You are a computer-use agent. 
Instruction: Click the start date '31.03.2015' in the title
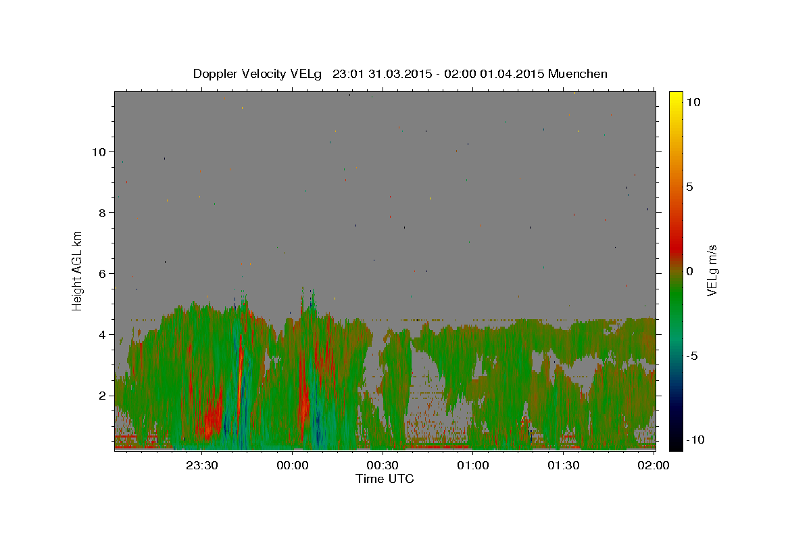[401, 74]
